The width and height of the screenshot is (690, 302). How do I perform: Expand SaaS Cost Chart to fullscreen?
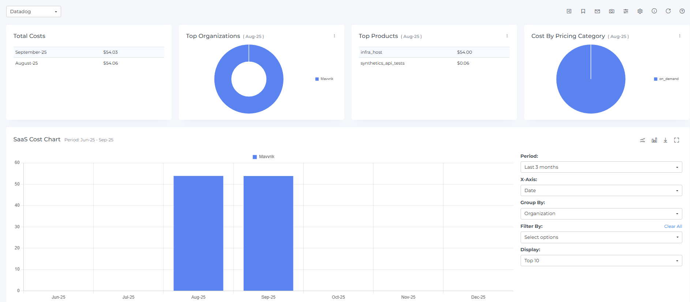(676, 140)
